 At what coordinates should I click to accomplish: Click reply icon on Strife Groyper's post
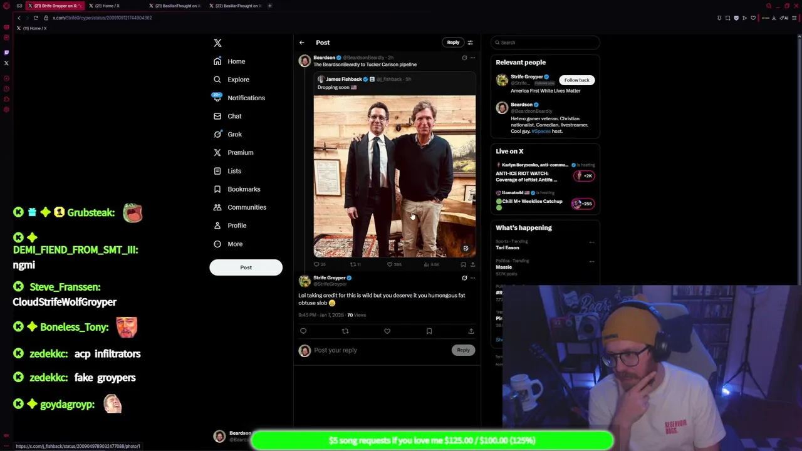303,331
